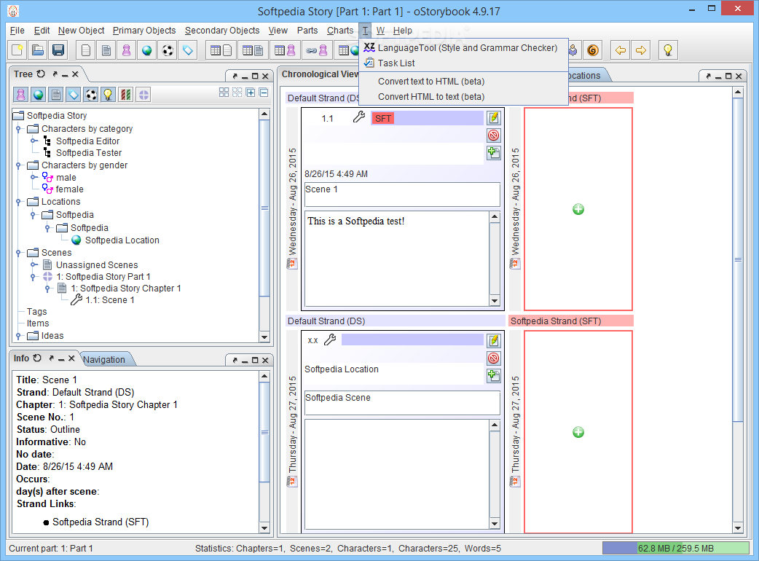The height and width of the screenshot is (561, 759).
Task: Click the chain link with person icon
Action: (x=317, y=50)
